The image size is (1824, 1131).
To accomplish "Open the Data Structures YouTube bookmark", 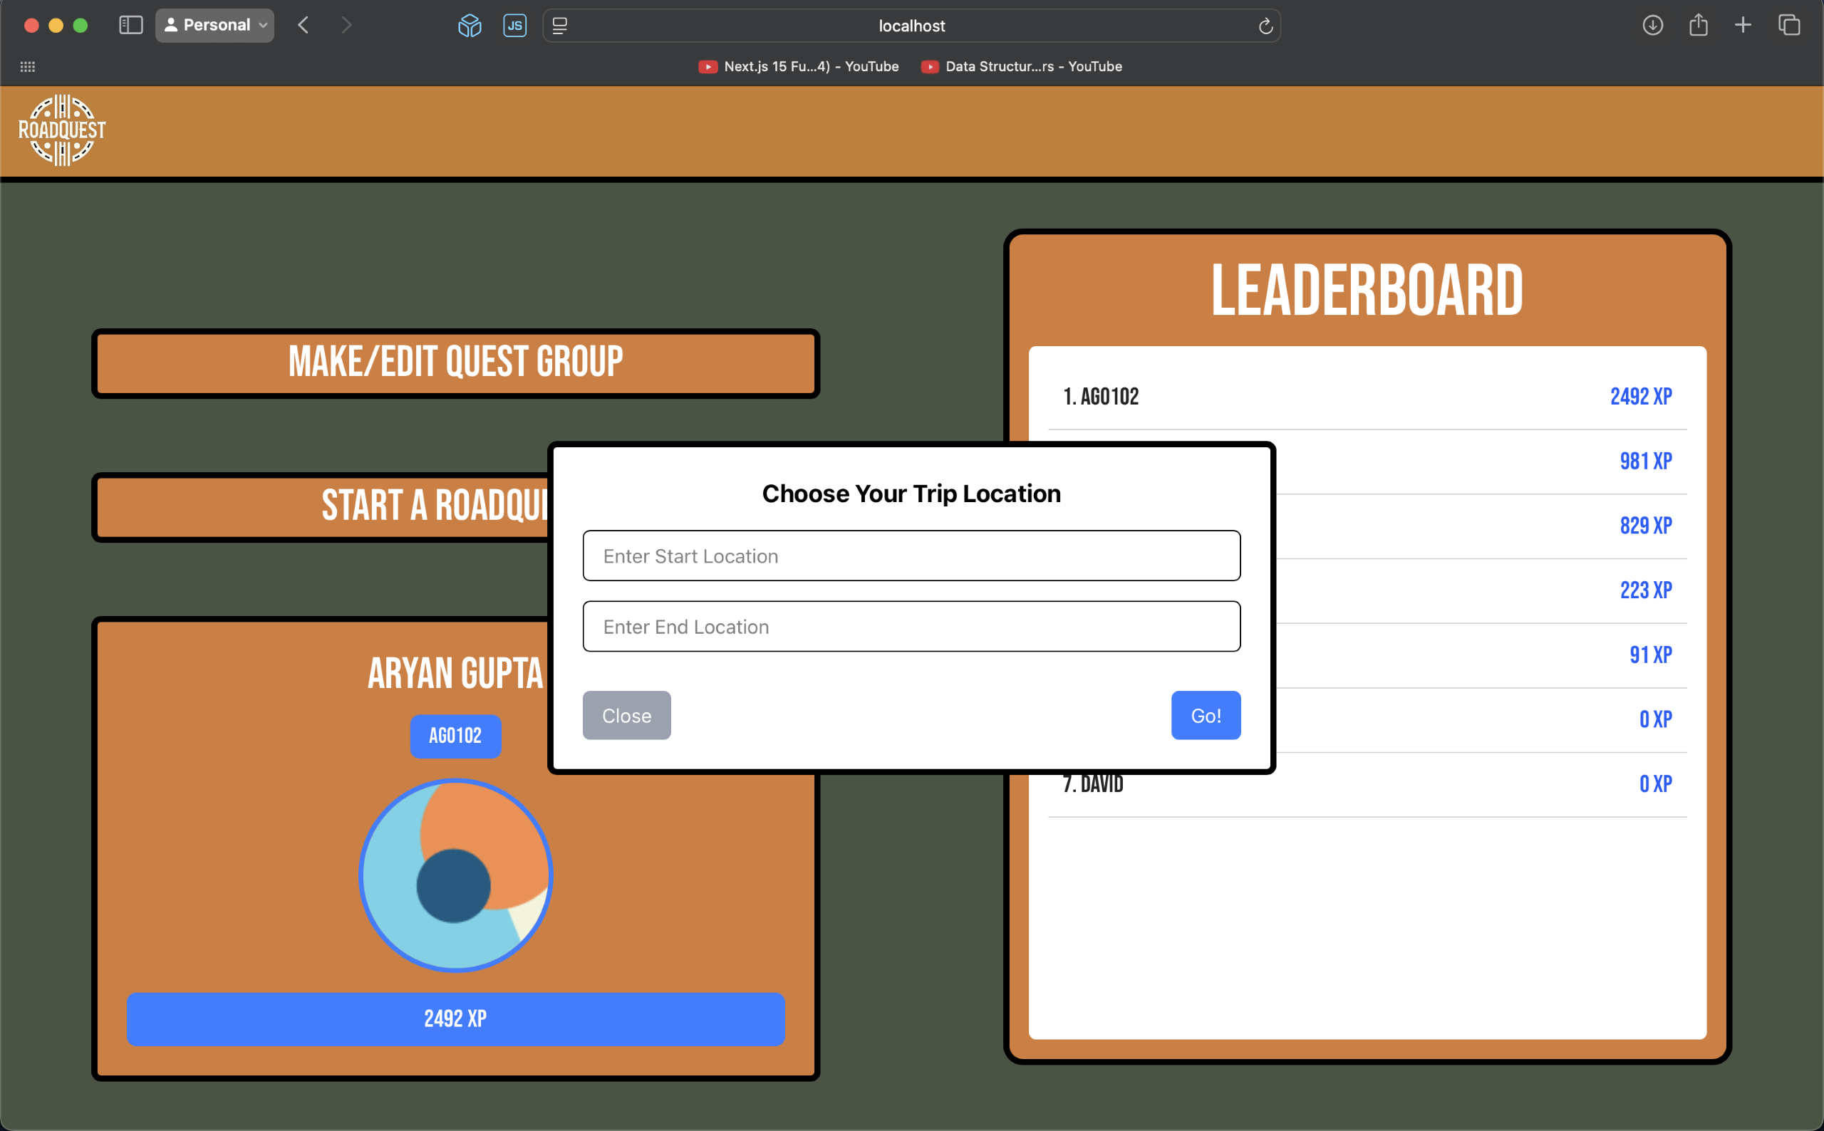I will tap(1021, 66).
